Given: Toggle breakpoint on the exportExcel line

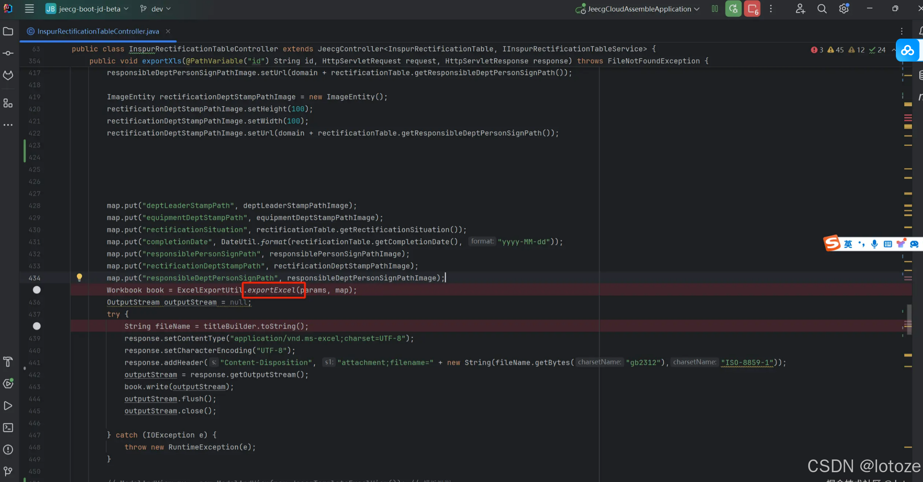Looking at the screenshot, I should coord(37,290).
